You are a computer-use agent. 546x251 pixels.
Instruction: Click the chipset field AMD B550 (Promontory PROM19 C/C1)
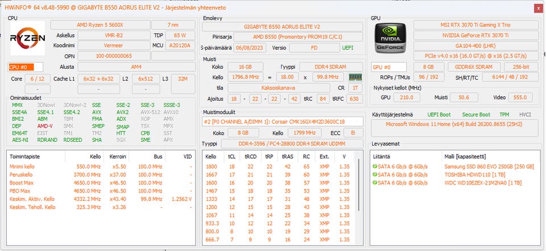pos(298,37)
